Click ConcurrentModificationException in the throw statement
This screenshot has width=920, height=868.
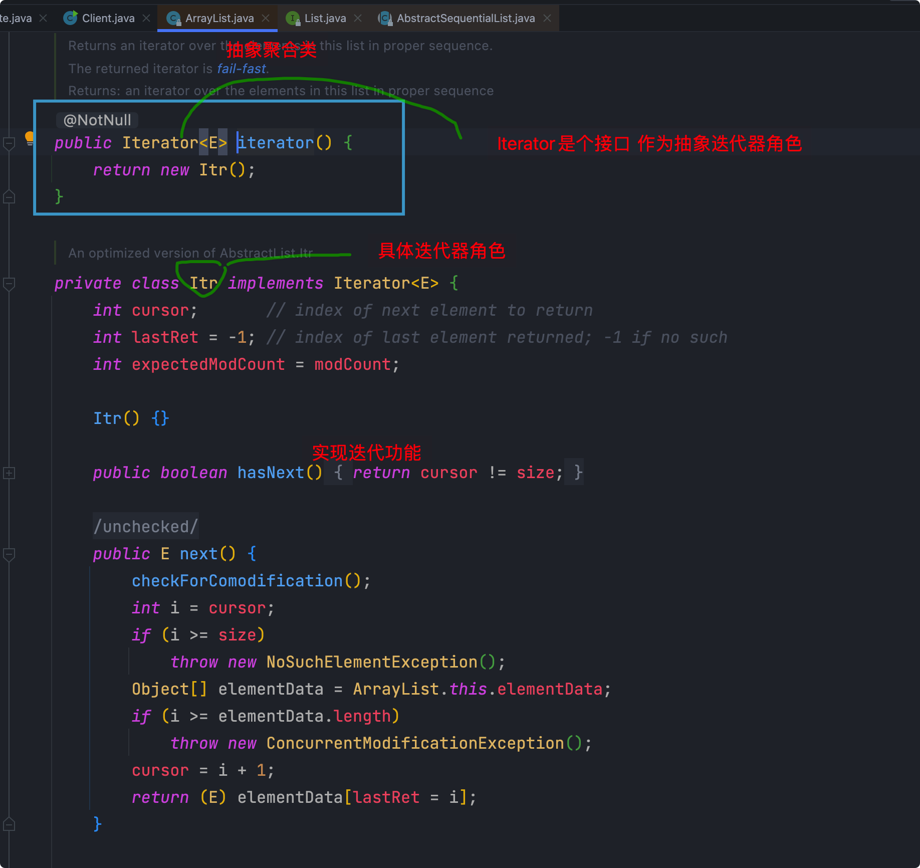pyautogui.click(x=415, y=743)
